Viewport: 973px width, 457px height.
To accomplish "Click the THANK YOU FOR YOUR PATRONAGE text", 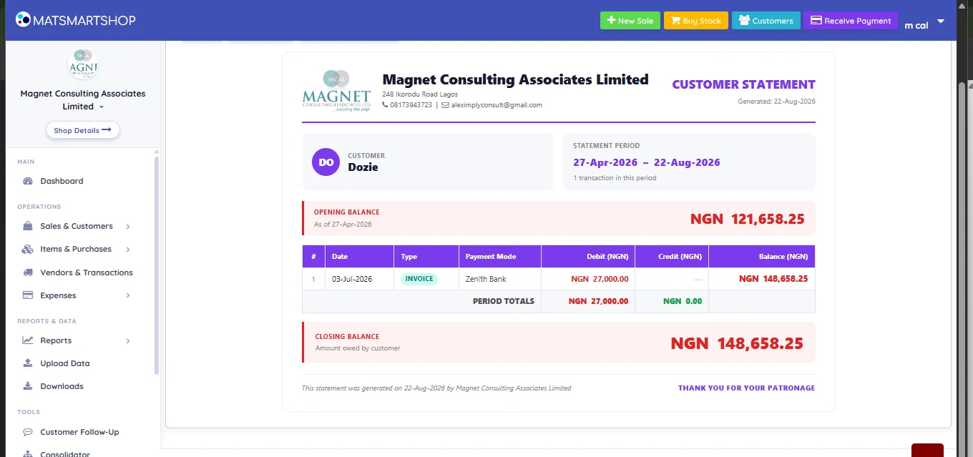I will [x=746, y=388].
